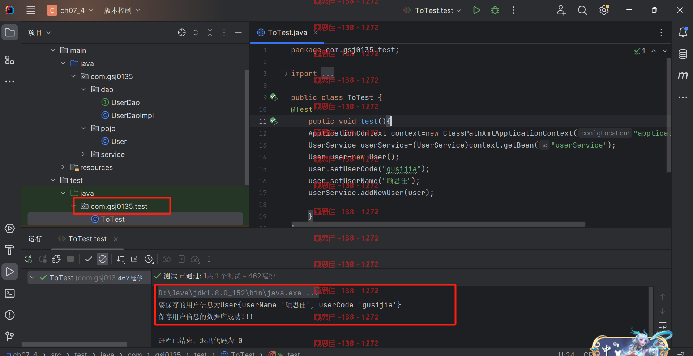Toggle soft-wrap in console output
The width and height of the screenshot is (693, 356).
662,325
